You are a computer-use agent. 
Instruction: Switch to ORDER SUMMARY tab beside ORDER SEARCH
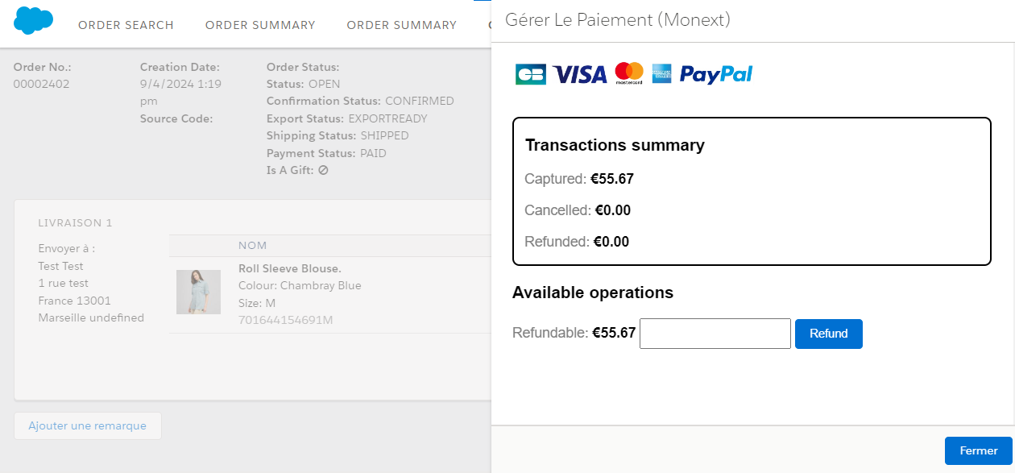pos(260,25)
